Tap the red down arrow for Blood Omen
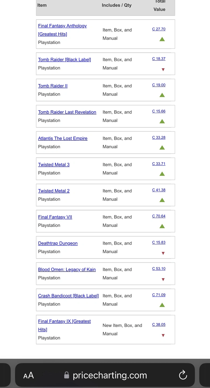 coord(163,279)
